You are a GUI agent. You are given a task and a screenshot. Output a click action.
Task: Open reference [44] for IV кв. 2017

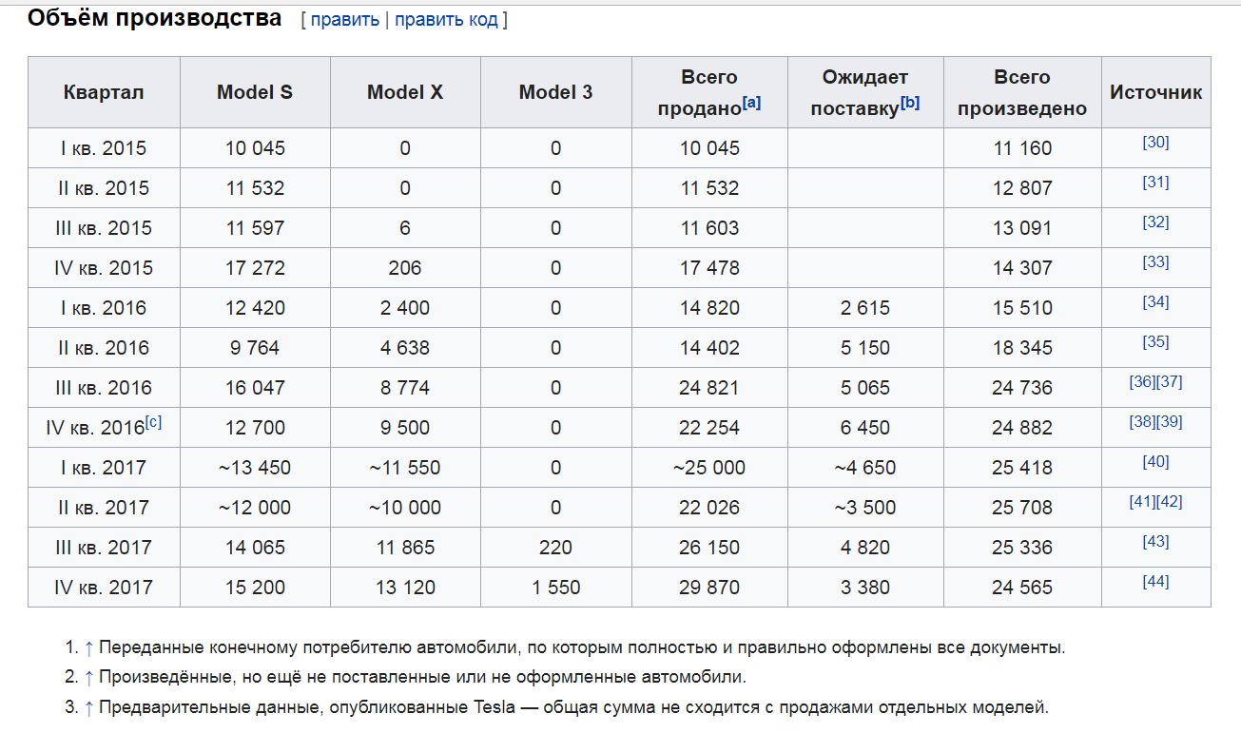coord(1155,582)
